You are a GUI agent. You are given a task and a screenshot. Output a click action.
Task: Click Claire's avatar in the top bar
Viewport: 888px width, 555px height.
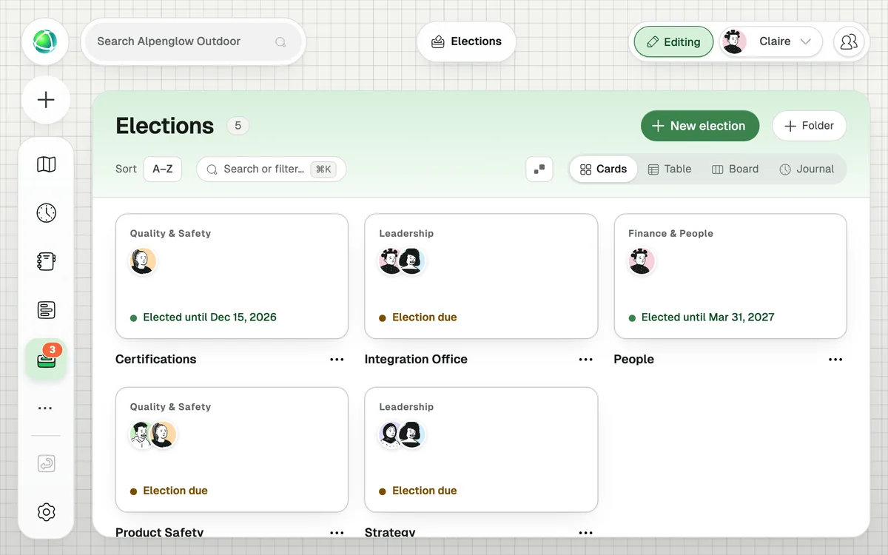tap(733, 41)
